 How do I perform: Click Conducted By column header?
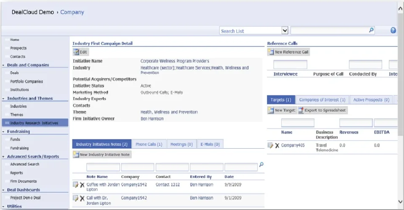(363, 74)
